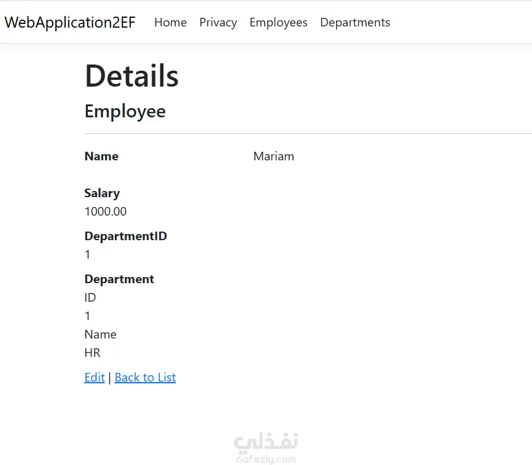Click the bold Department label
Viewport: 532px width, 465px height.
[119, 279]
